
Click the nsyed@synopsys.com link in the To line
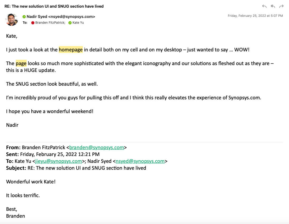point(140,161)
